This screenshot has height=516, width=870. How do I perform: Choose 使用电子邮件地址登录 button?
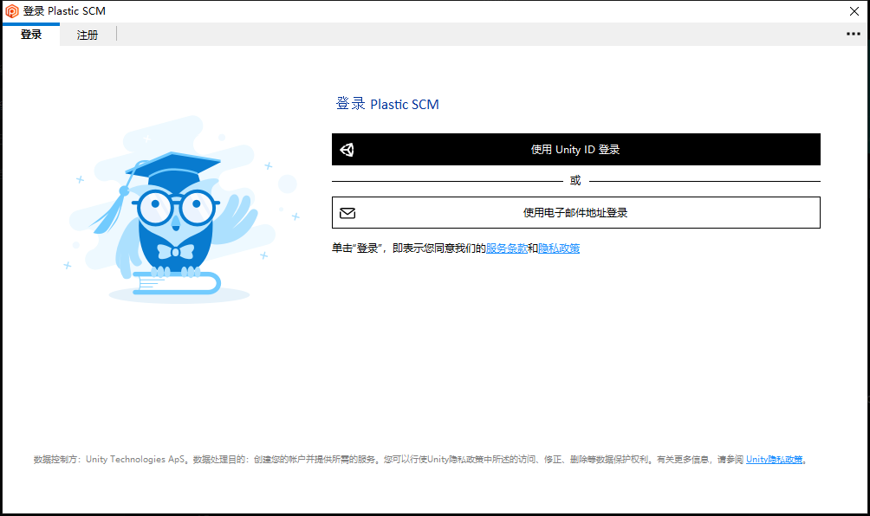tap(576, 212)
